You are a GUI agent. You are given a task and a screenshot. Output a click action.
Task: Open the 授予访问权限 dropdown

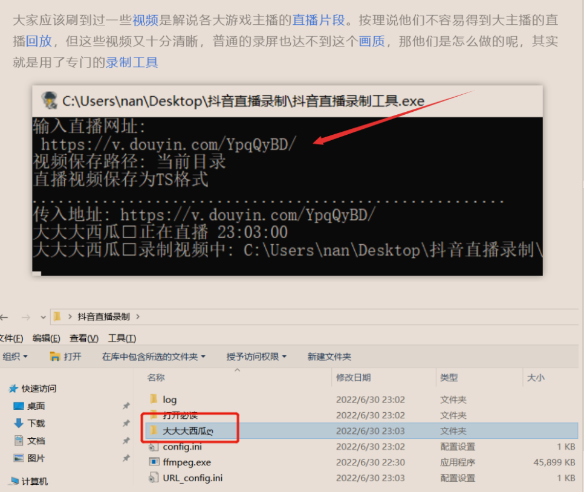(256, 357)
